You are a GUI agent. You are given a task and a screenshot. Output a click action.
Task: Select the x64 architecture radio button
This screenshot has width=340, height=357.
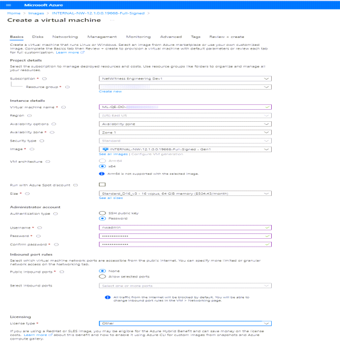103,166
